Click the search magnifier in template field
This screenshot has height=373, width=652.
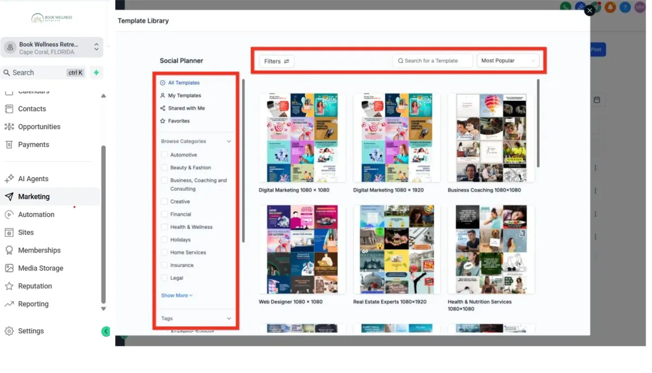[401, 61]
